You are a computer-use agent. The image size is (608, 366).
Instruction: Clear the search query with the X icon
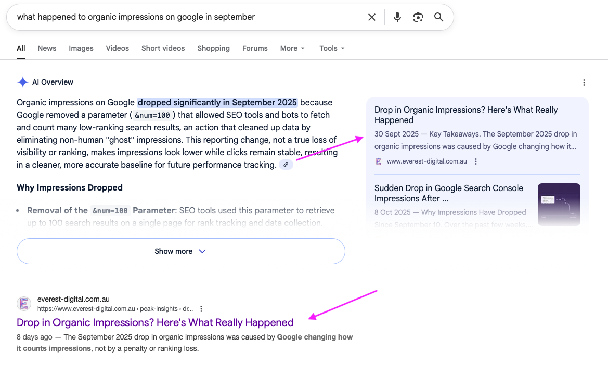pos(371,17)
